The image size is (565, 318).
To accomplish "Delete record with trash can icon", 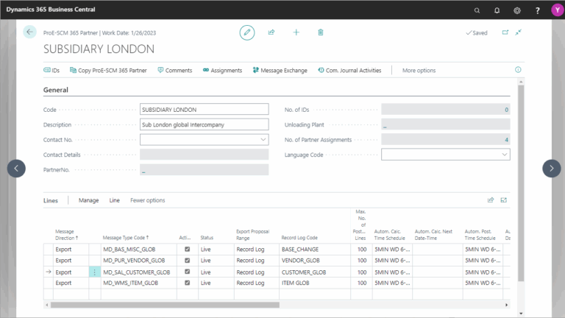I will tap(320, 32).
